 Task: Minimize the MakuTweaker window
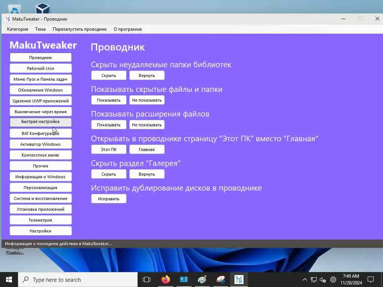(343, 19)
